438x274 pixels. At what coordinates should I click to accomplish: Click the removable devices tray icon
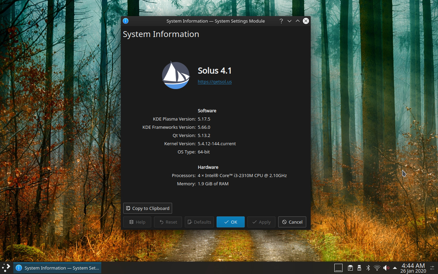click(359, 268)
